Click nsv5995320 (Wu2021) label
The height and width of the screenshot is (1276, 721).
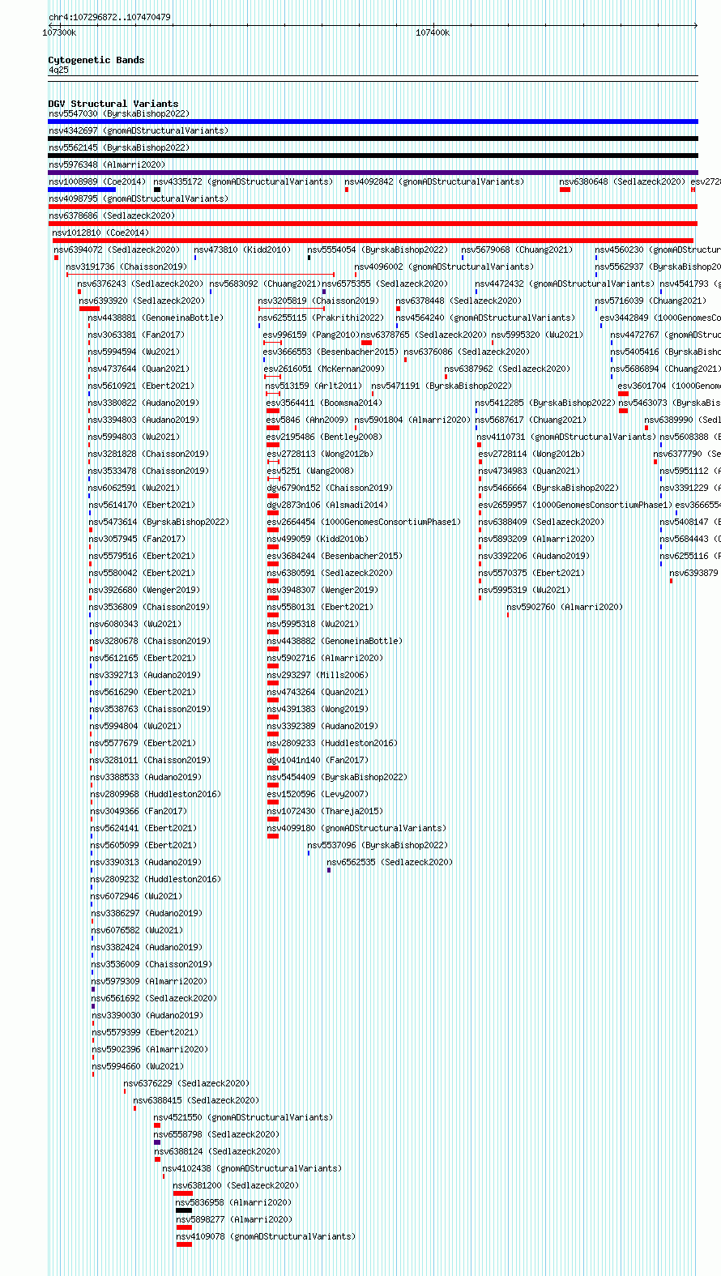pyautogui.click(x=537, y=335)
